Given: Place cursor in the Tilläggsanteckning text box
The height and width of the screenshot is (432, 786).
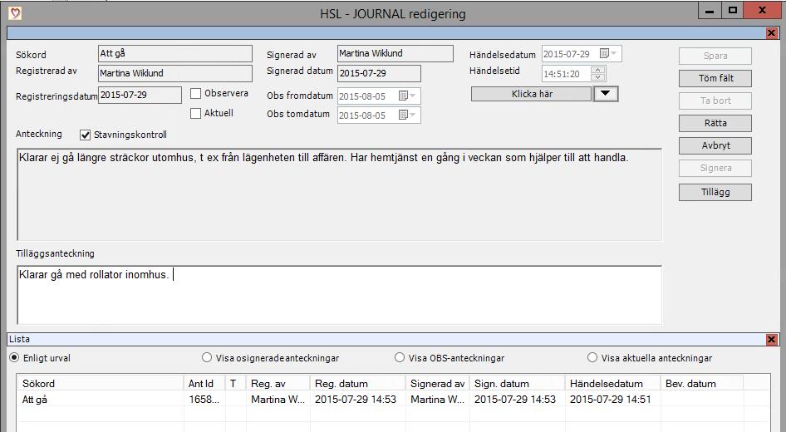Looking at the screenshot, I should (x=339, y=295).
